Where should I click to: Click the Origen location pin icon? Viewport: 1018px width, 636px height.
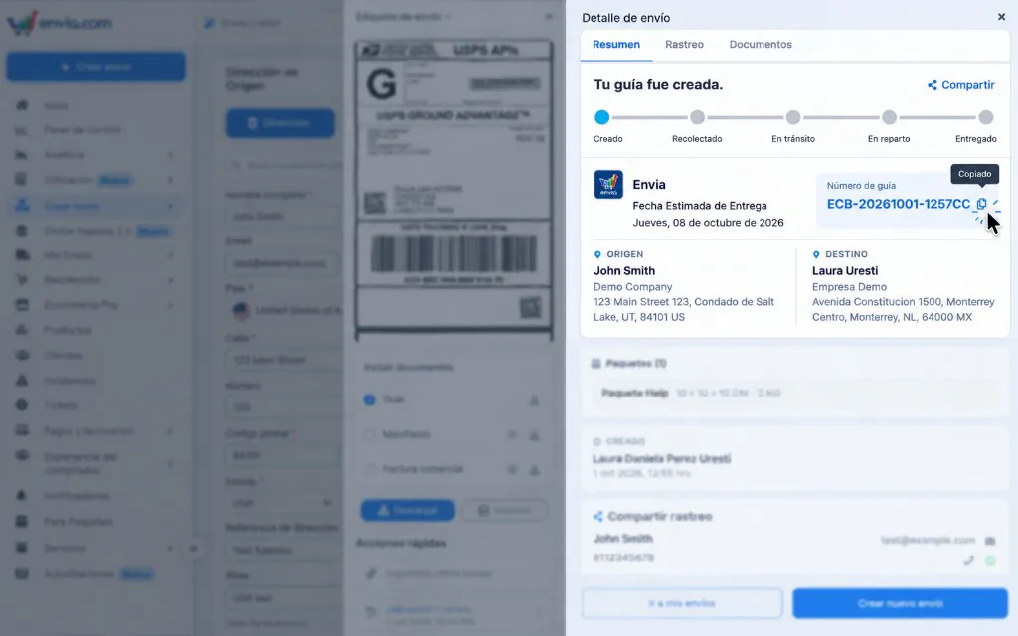tap(597, 255)
